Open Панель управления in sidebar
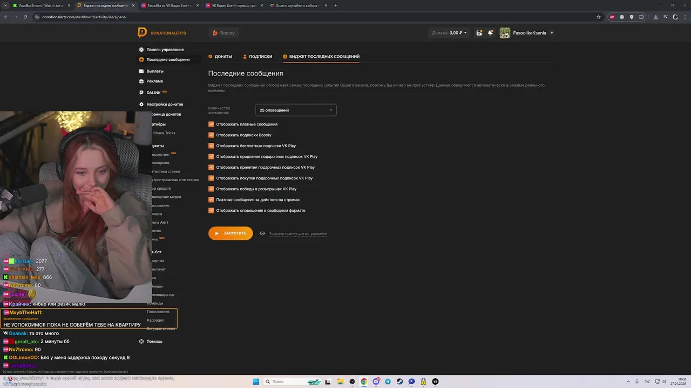The image size is (691, 388). (x=165, y=50)
